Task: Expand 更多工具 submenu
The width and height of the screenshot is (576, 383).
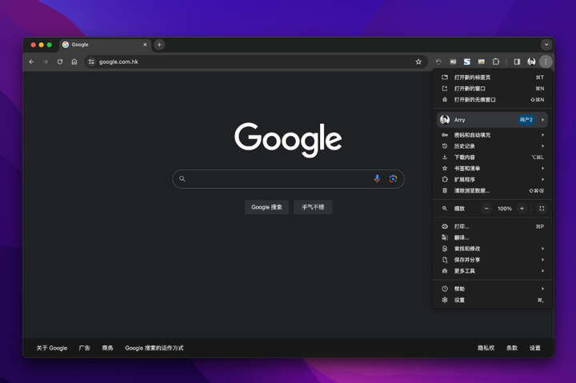Action: [x=492, y=271]
